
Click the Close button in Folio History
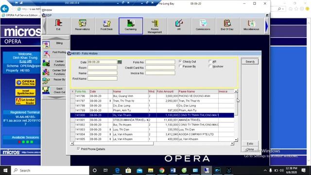tap(250, 149)
